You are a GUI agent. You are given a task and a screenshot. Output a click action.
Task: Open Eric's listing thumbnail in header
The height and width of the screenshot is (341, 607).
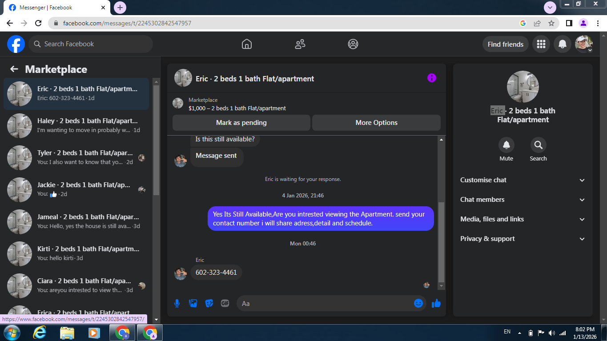[x=183, y=78]
